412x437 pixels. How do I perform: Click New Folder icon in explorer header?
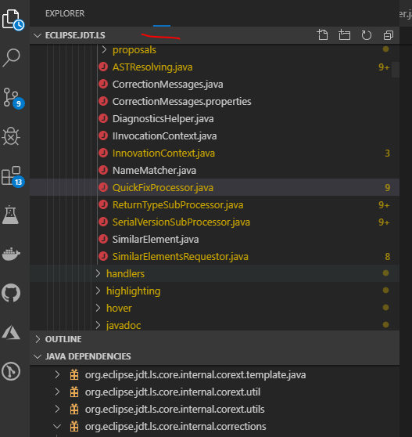pos(345,35)
